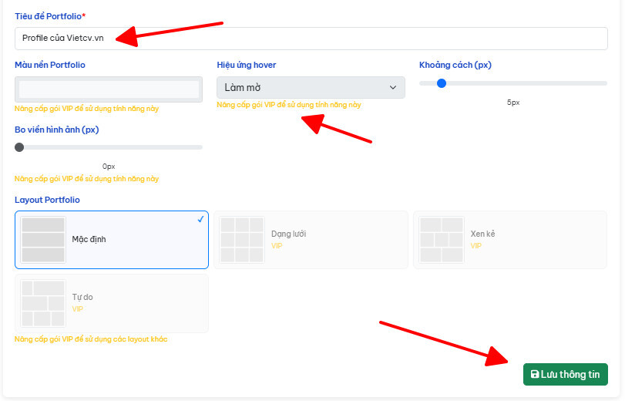This screenshot has height=401, width=625.
Task: Click VIP upgrade link under Bo viền slider
Action: click(86, 179)
